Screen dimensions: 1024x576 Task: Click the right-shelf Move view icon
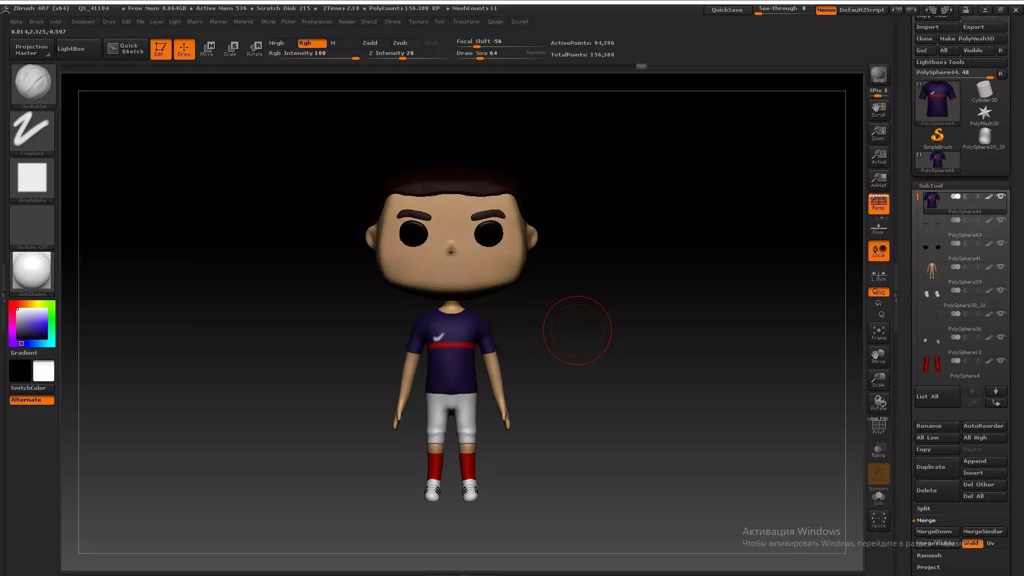click(x=878, y=356)
